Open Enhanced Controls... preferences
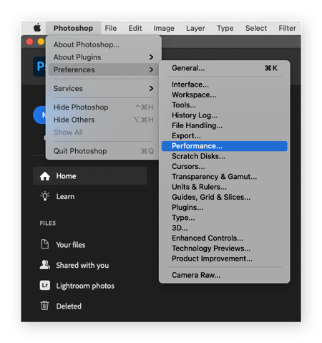 pyautogui.click(x=224, y=238)
